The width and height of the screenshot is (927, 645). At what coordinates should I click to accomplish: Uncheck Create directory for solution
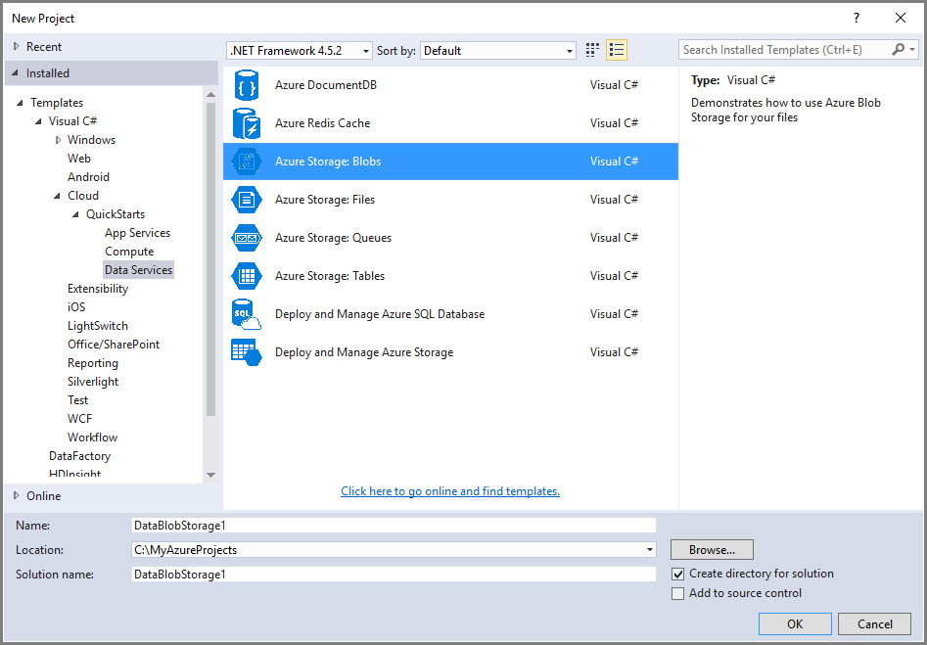(x=677, y=574)
